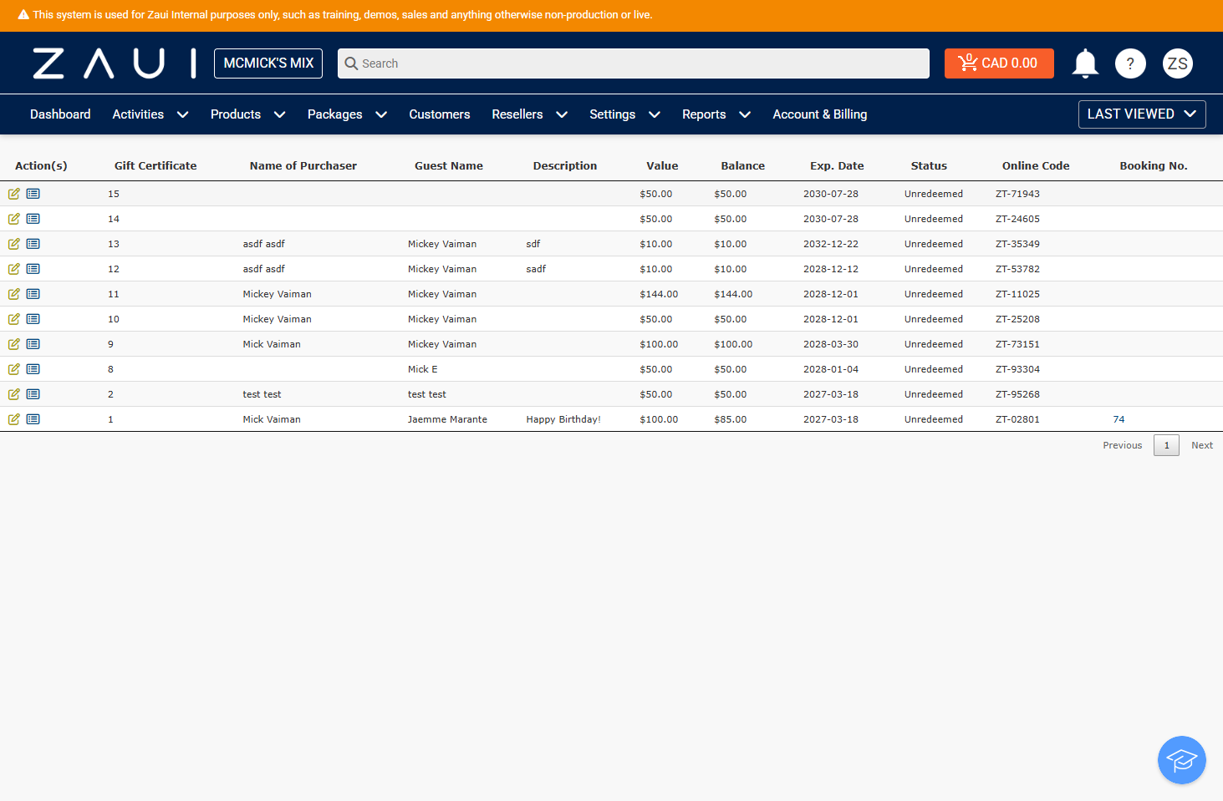Screen dimensions: 1223x801
Task: Edit gift certificate 2 via pencil icon
Action: pyautogui.click(x=14, y=394)
